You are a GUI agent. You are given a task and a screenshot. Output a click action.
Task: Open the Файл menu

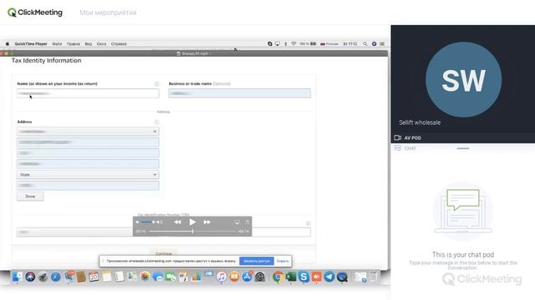coord(57,44)
